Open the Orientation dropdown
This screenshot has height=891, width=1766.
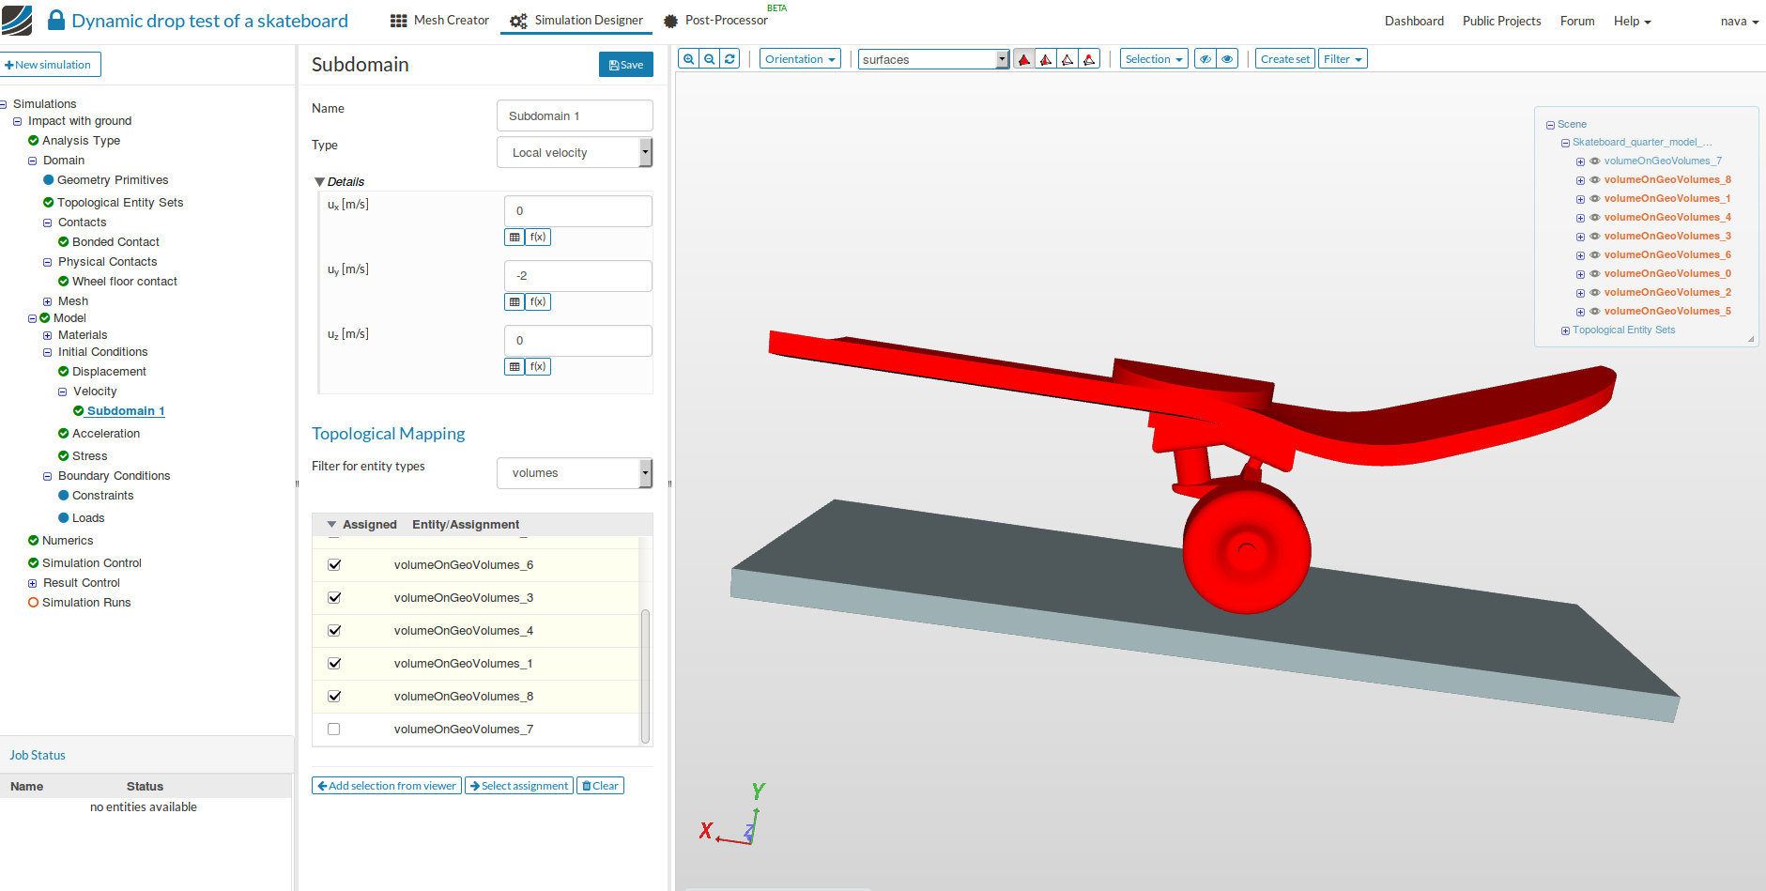(x=800, y=59)
